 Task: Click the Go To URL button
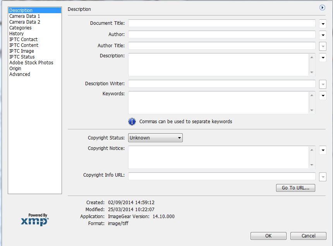[295, 188]
